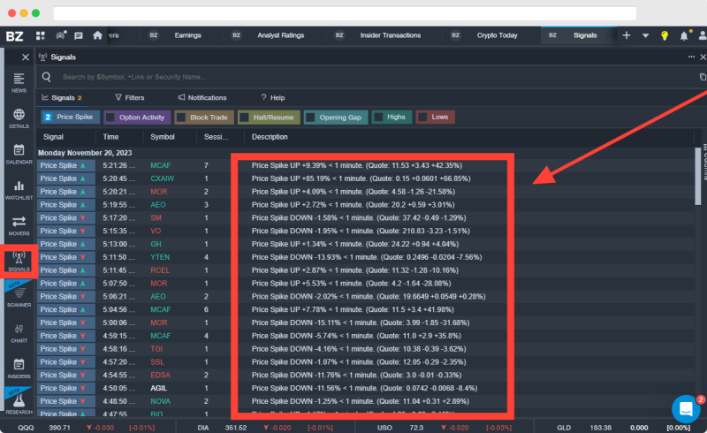Open the Scanner beta tool

tap(19, 297)
